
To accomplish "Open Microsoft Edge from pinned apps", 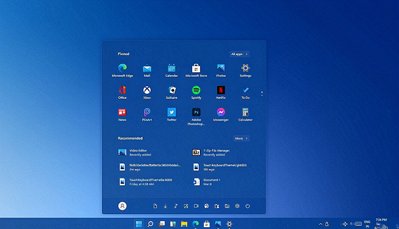I will coord(122,70).
